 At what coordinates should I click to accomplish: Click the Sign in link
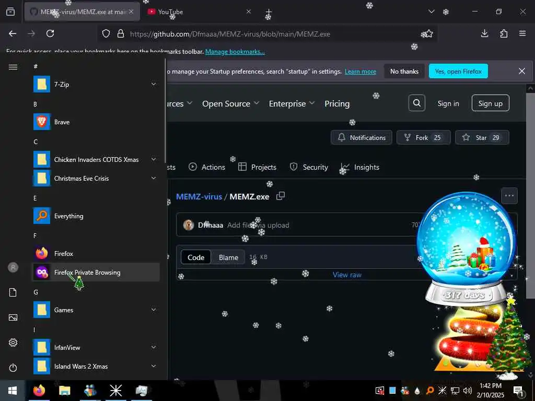(448, 103)
